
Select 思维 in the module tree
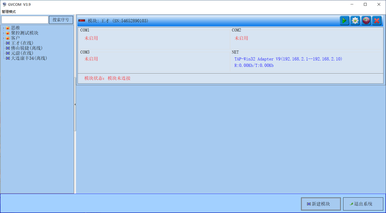(x=15, y=28)
